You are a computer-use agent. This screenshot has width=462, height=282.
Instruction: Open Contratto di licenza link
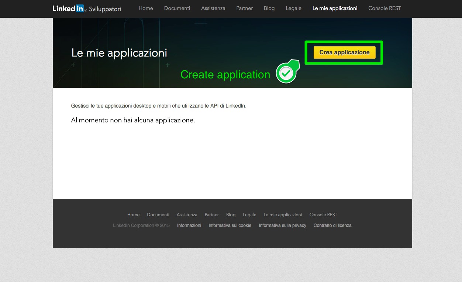[x=332, y=225]
